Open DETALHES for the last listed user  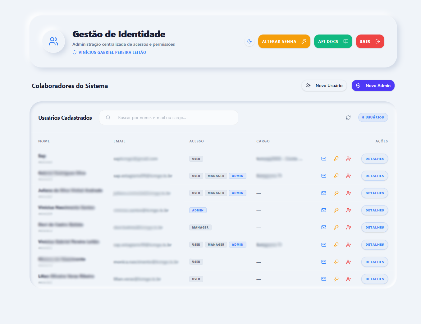click(x=375, y=279)
